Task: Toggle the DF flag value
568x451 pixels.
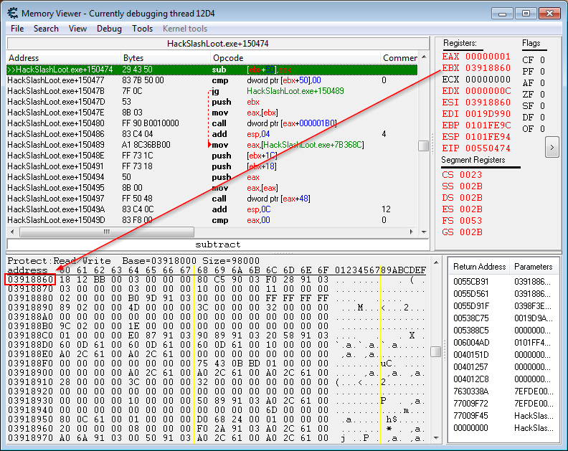Action: point(534,118)
